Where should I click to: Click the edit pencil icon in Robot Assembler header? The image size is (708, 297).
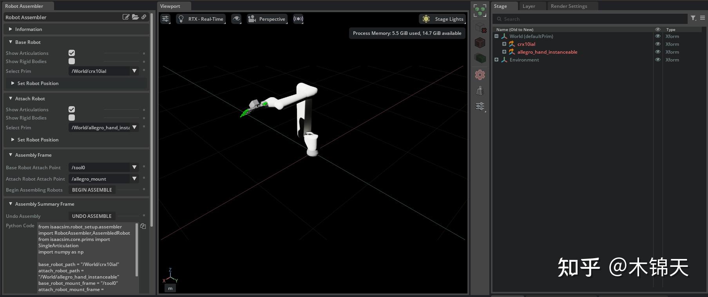126,17
